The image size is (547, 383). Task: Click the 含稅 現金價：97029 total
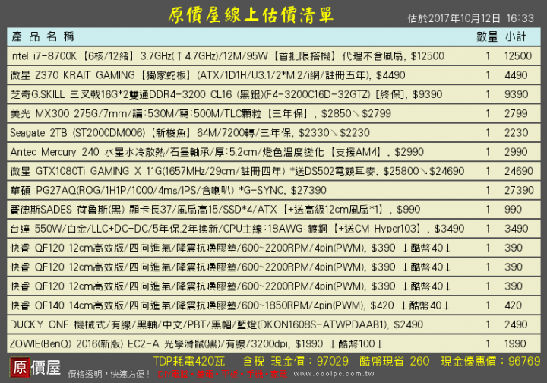tap(296, 361)
